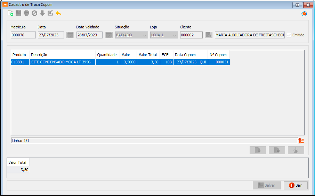This screenshot has width=315, height=196.
Task: Click the new record icon in toolbar
Action: pyautogui.click(x=10, y=14)
